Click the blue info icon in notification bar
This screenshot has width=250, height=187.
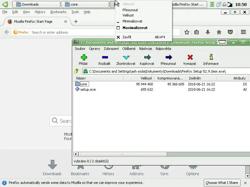4,183
